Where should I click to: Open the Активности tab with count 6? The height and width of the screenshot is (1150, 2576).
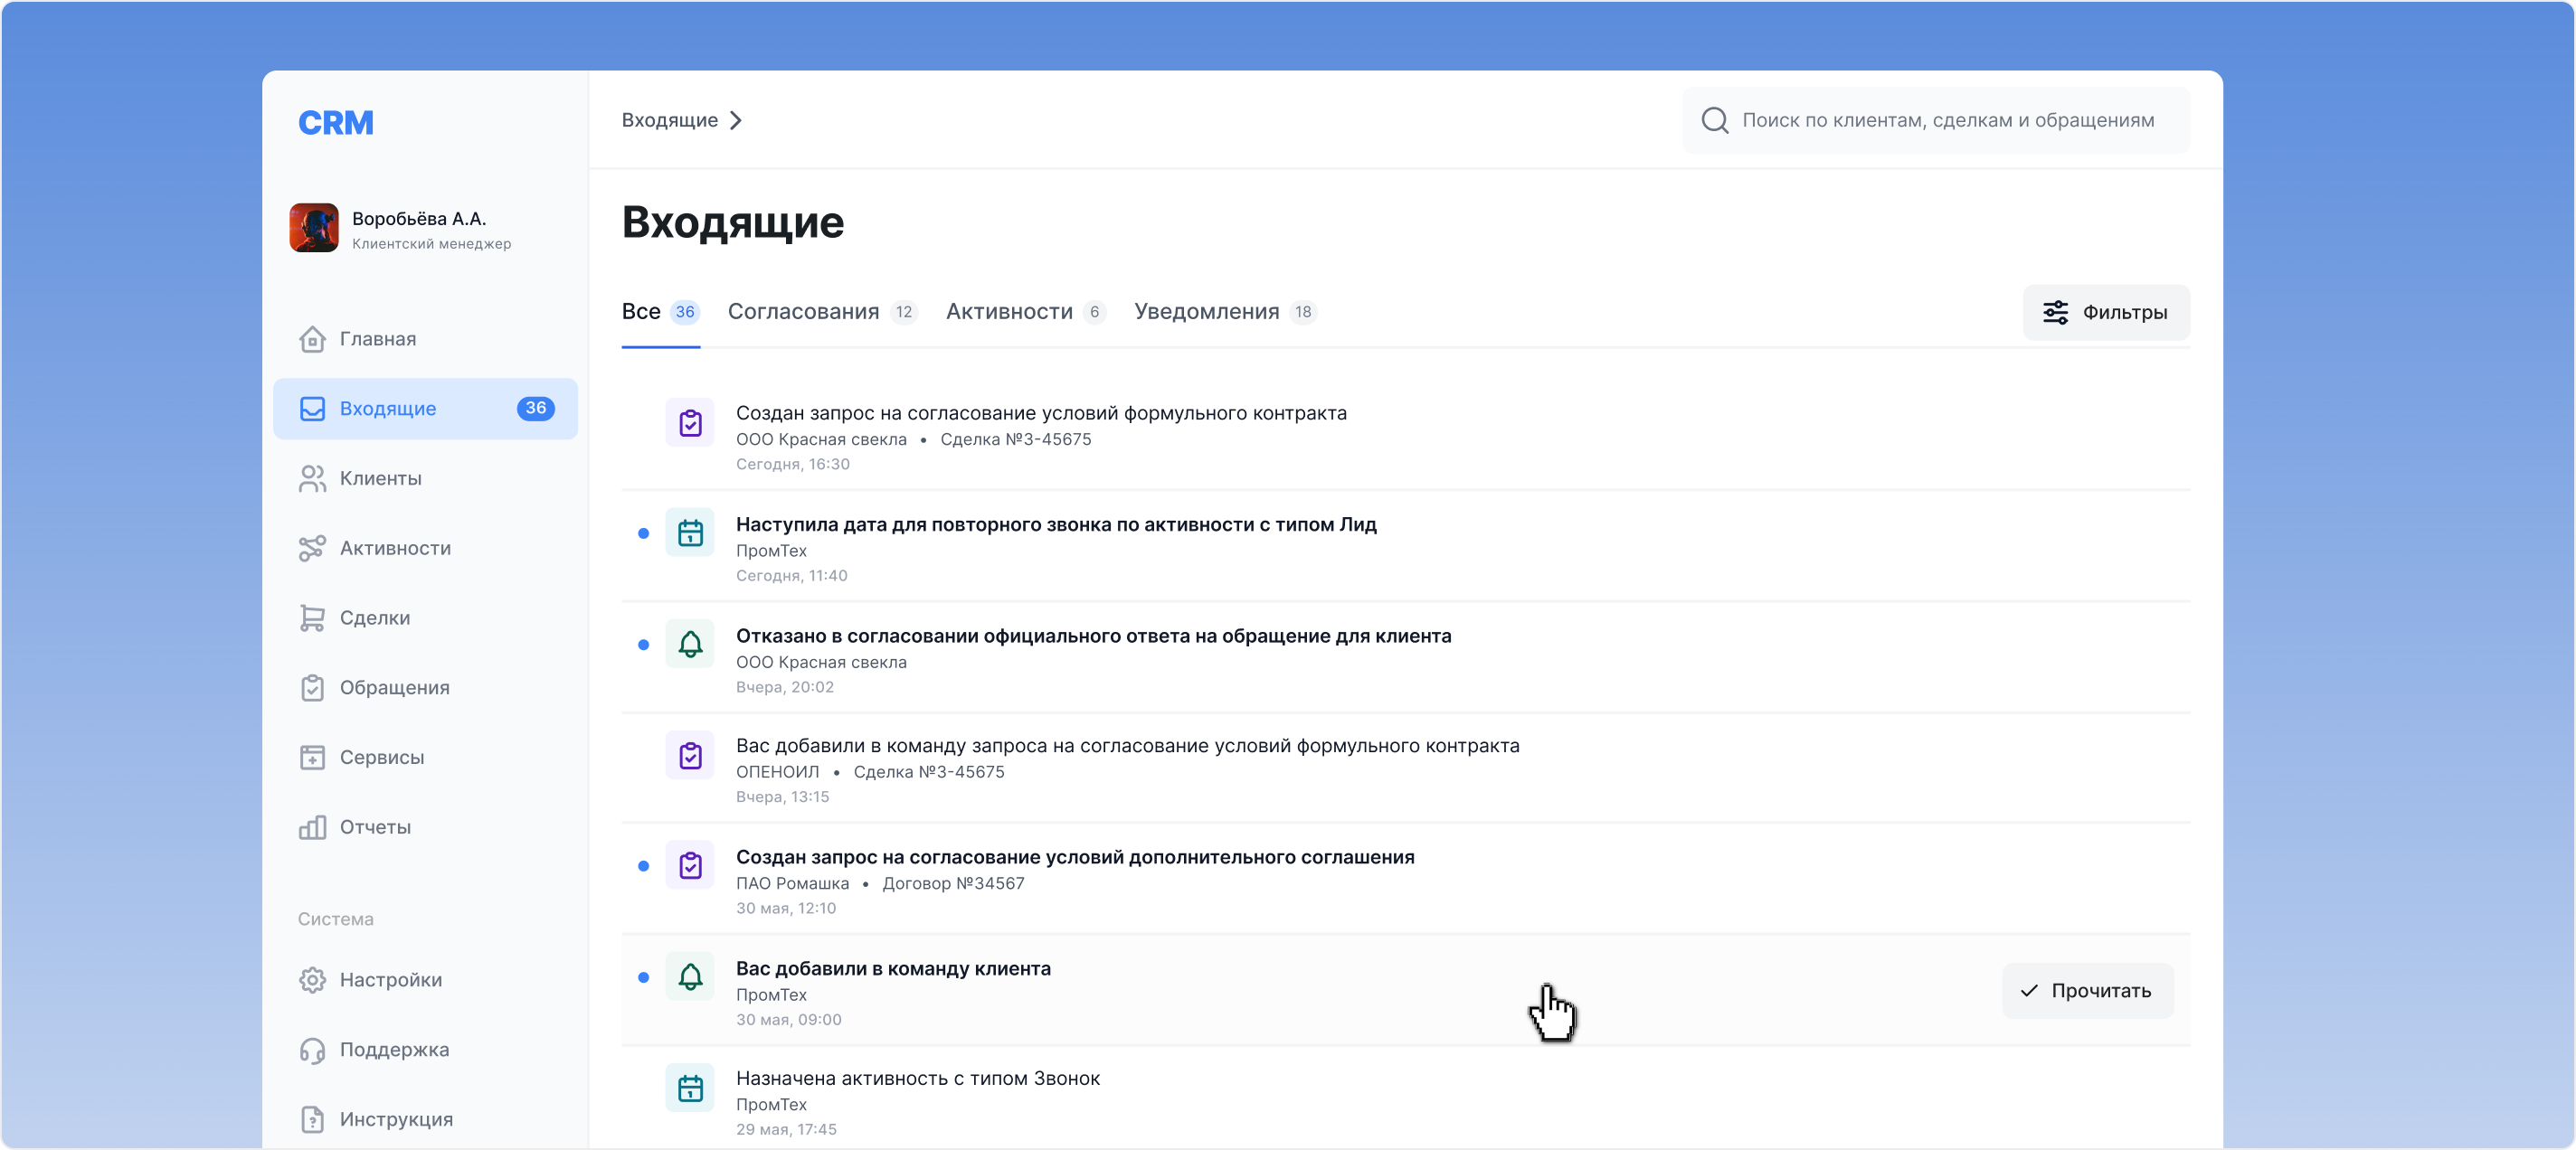1025,312
